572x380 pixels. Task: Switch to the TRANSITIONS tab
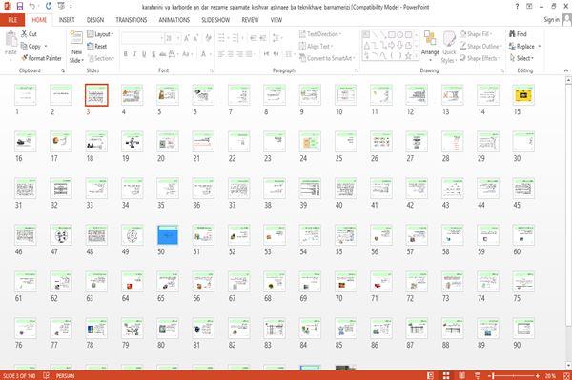[132, 20]
